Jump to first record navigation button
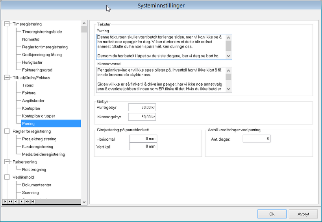The width and height of the screenshot is (322, 222). click(5, 202)
